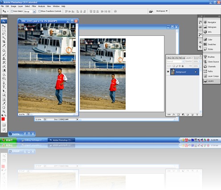
Task: Open the Fill slider arrow in Layers
Action: (x=200, y=66)
